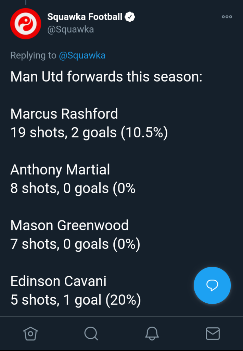
Task: Tap the Edinson Cavani name text
Action: (59, 281)
